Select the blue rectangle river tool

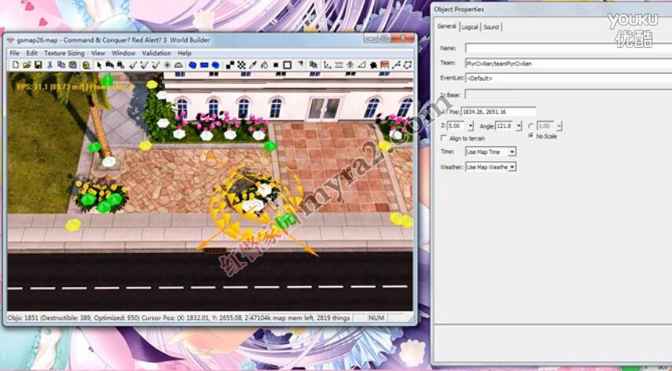(x=204, y=64)
